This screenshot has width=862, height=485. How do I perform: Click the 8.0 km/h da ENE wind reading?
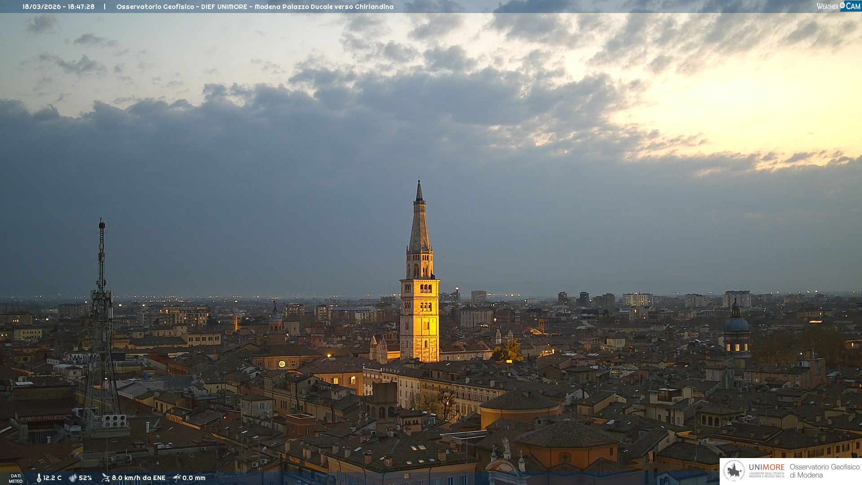coord(138,478)
